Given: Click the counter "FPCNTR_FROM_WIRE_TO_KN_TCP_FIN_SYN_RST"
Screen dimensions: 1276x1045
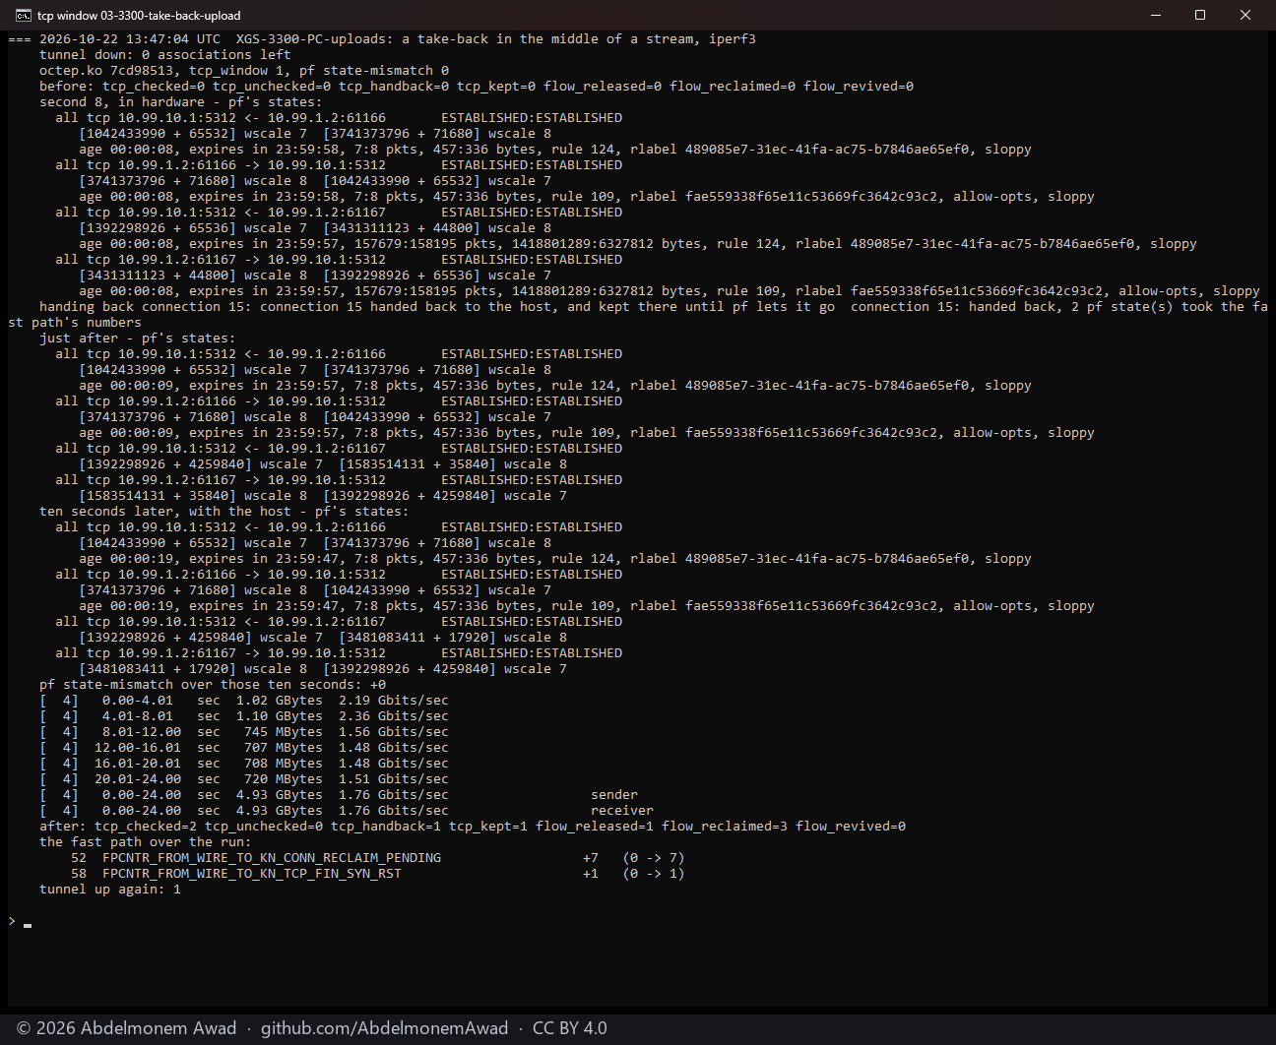Looking at the screenshot, I should (x=252, y=874).
